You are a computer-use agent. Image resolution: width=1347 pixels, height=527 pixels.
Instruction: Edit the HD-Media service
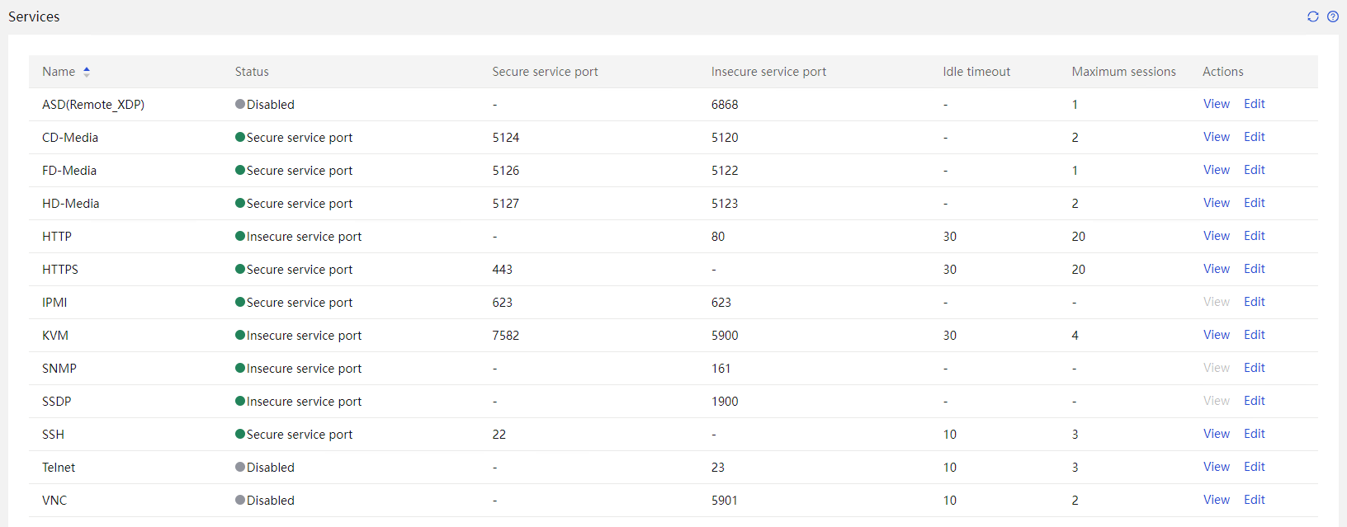coord(1254,203)
